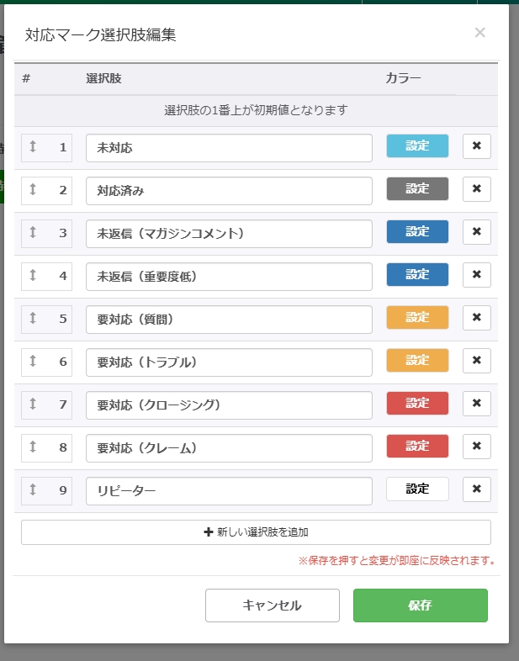Delete the 未返信（重要度低） row via X icon

[x=476, y=275]
